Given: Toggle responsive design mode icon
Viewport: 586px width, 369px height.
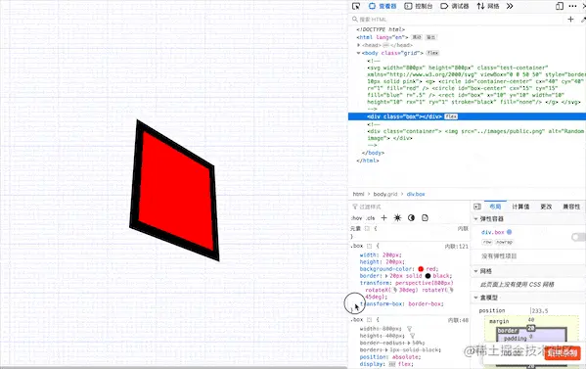Looking at the screenshot, I should tap(560, 6).
